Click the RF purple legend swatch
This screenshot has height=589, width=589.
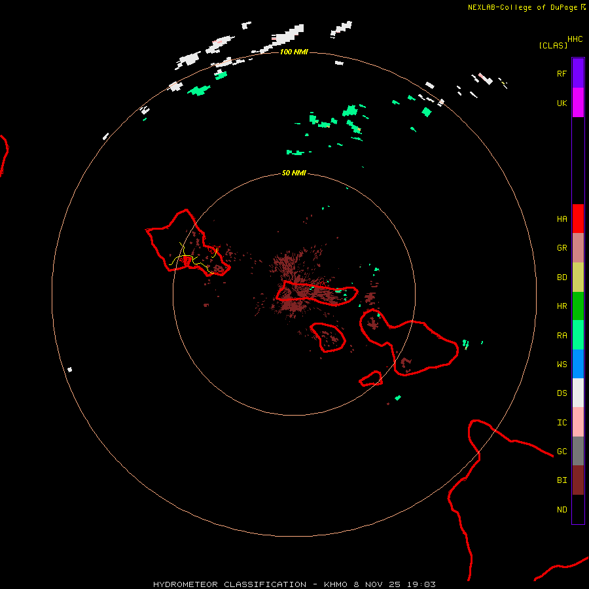[578, 73]
